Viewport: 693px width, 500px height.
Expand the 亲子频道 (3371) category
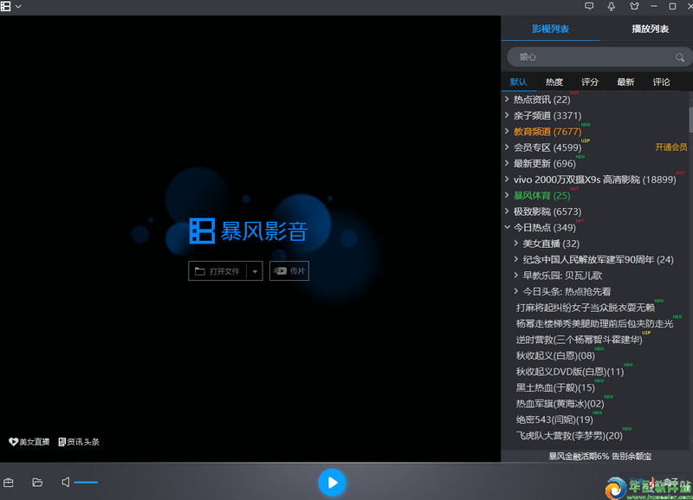tap(507, 115)
